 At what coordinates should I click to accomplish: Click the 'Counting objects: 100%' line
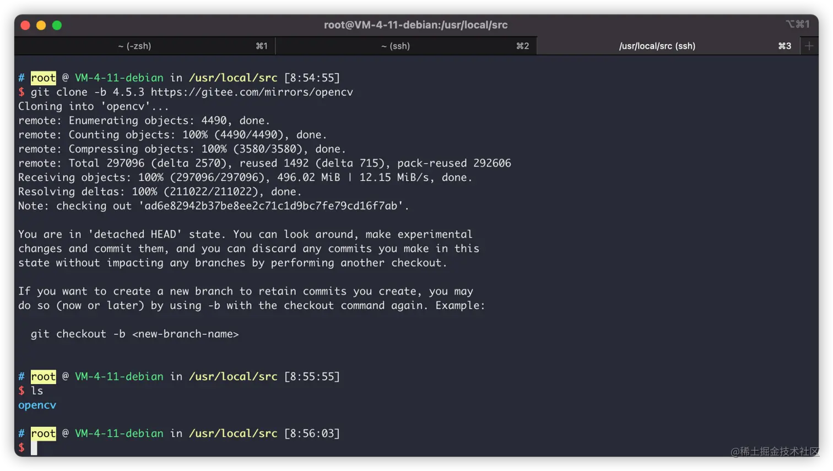172,135
